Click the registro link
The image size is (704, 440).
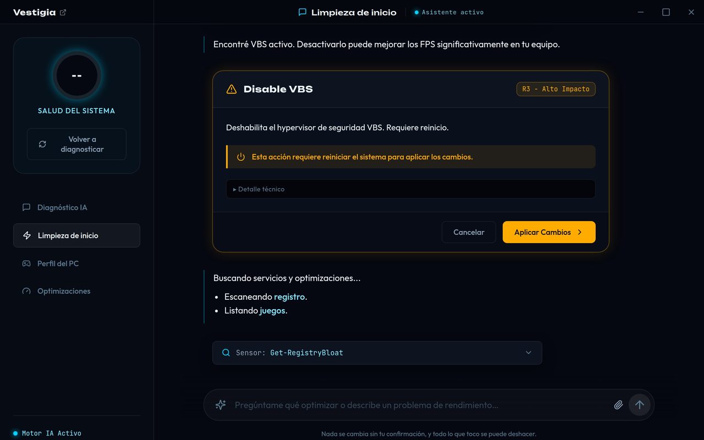point(289,296)
